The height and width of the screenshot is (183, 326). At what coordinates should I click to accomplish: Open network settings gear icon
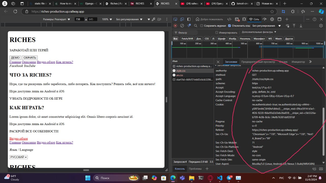tap(321, 26)
